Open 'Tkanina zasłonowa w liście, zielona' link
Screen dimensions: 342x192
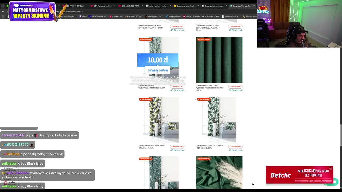pos(150,27)
